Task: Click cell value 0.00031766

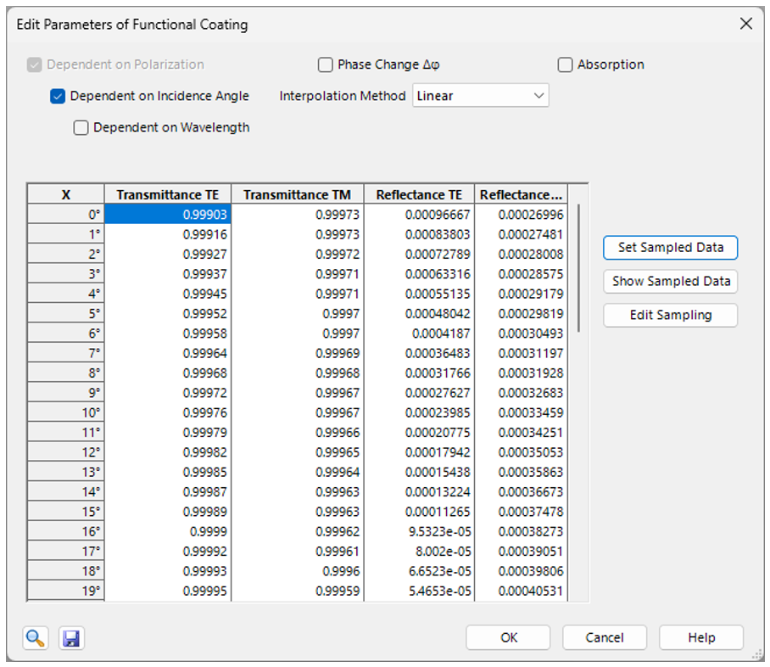Action: click(x=419, y=373)
